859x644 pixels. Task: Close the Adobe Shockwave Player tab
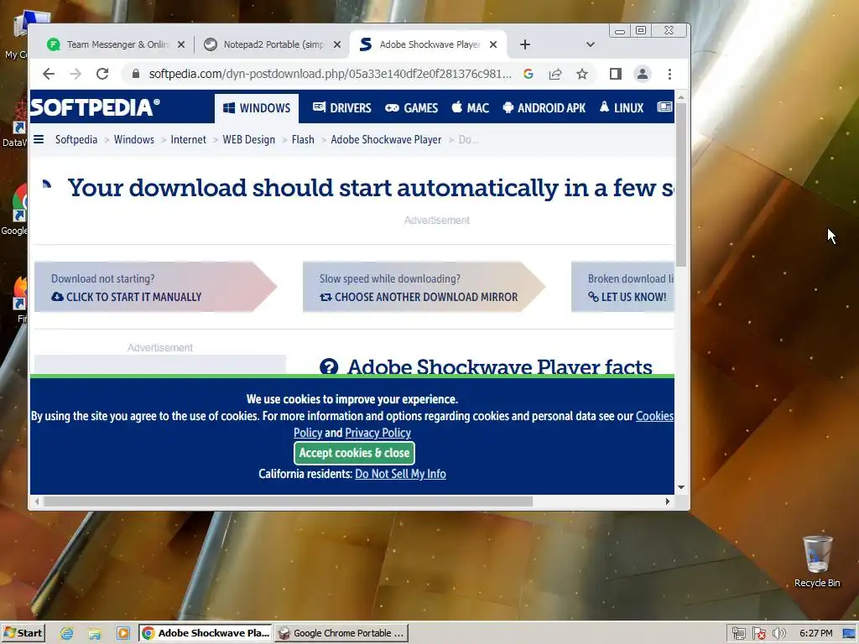(493, 45)
